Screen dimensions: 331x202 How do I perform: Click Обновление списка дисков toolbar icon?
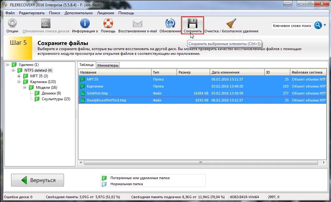(x=46, y=23)
